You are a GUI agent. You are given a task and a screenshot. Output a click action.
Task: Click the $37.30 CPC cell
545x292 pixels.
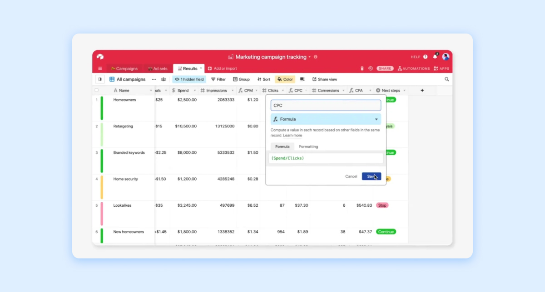coord(302,205)
